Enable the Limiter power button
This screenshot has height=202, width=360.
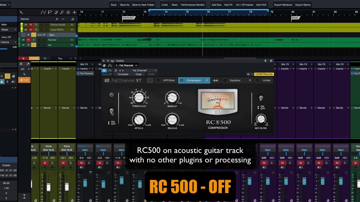[x=257, y=81]
